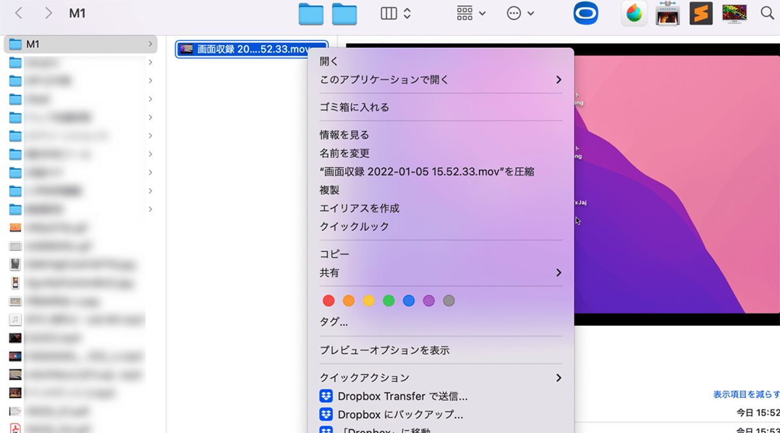Click the Sublime Text icon in toolbar

tap(701, 13)
